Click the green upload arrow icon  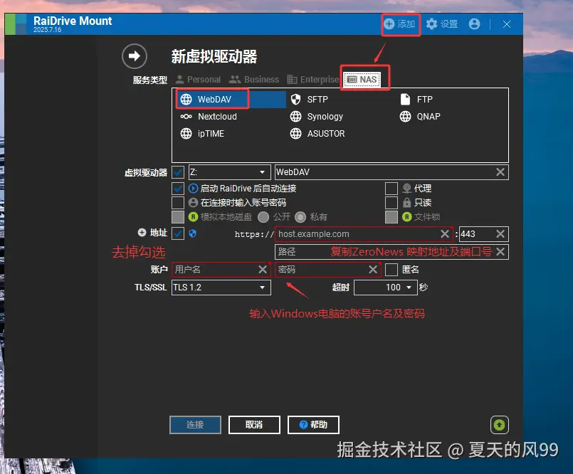[x=499, y=425]
